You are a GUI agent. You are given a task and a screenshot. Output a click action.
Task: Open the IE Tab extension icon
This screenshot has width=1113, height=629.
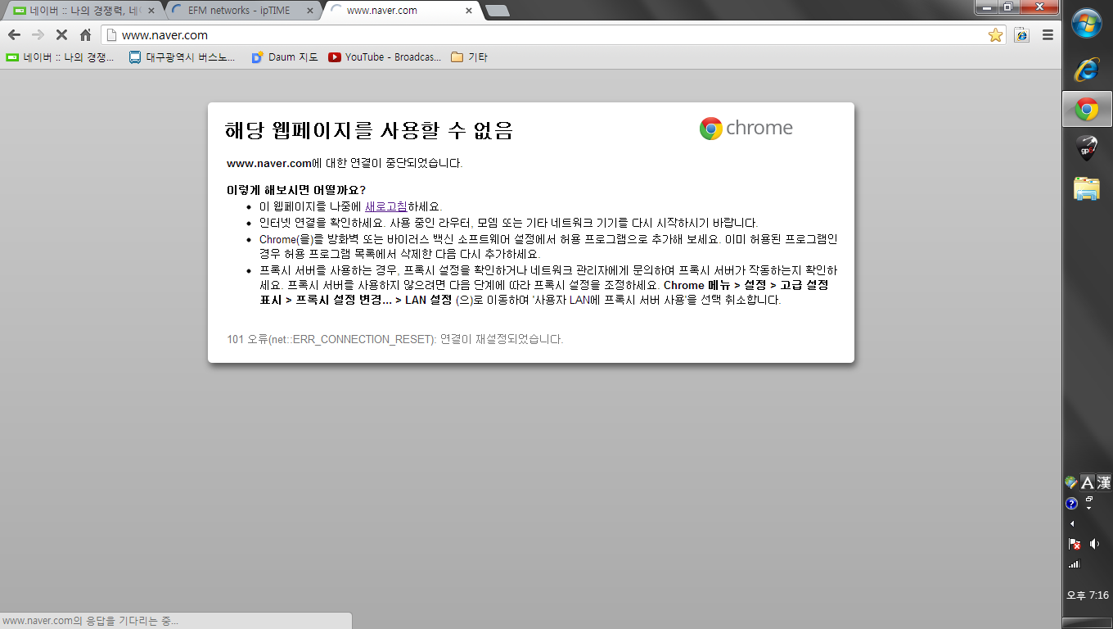click(x=1021, y=35)
